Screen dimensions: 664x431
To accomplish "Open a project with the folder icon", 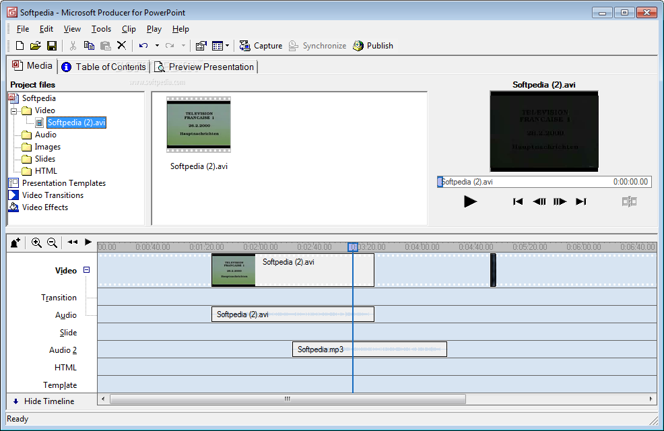I will (x=36, y=46).
